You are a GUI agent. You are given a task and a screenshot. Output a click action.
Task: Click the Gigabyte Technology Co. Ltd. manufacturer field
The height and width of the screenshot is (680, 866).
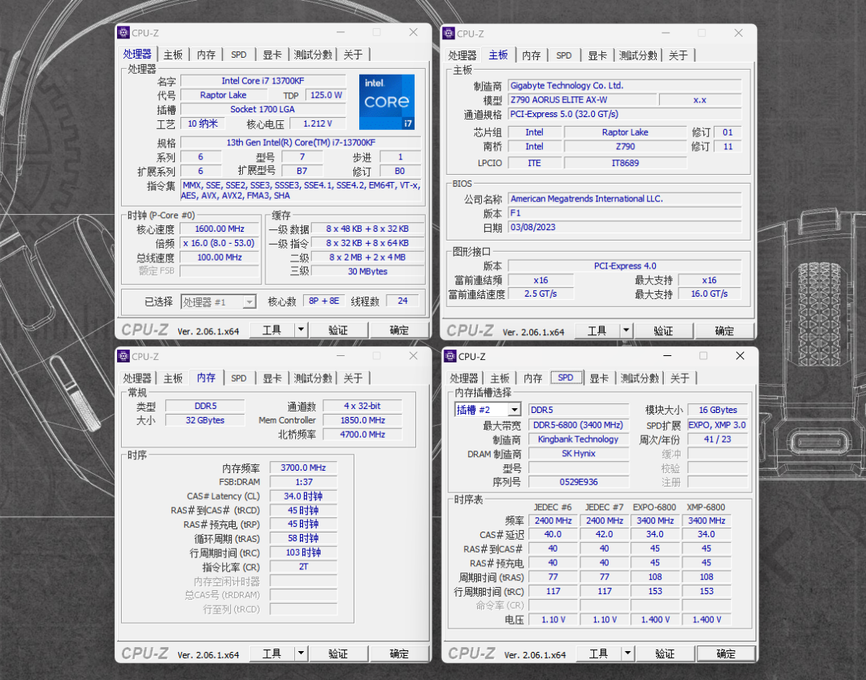point(625,86)
